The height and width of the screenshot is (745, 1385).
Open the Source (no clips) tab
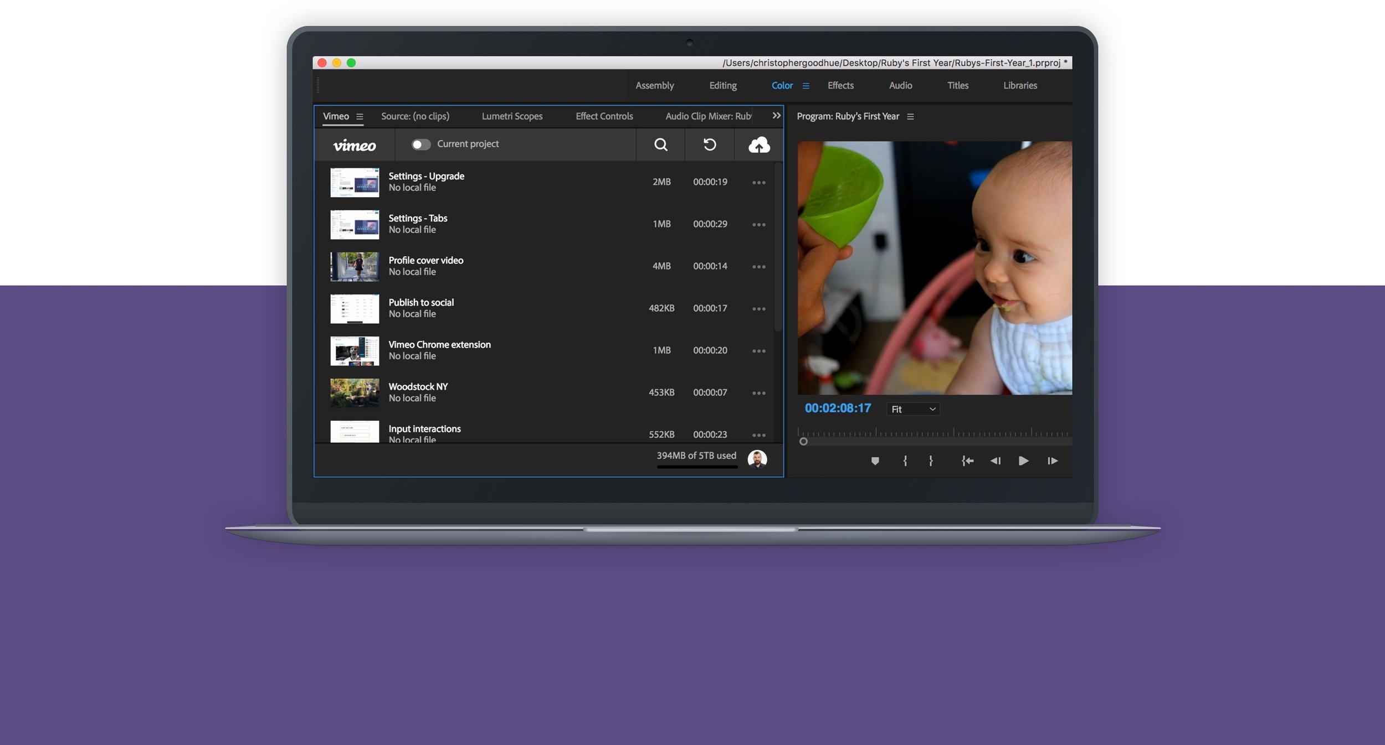[415, 116]
